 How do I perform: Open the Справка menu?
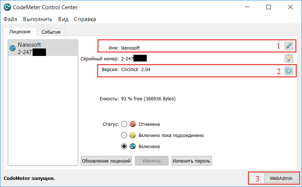pos(85,19)
